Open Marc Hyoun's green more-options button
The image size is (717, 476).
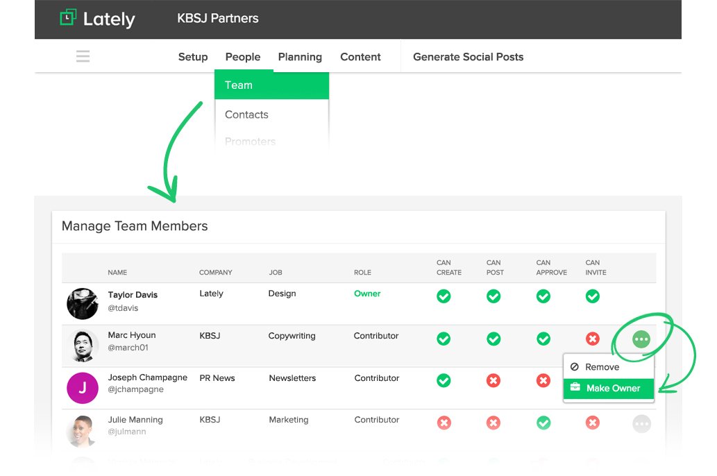(x=641, y=339)
